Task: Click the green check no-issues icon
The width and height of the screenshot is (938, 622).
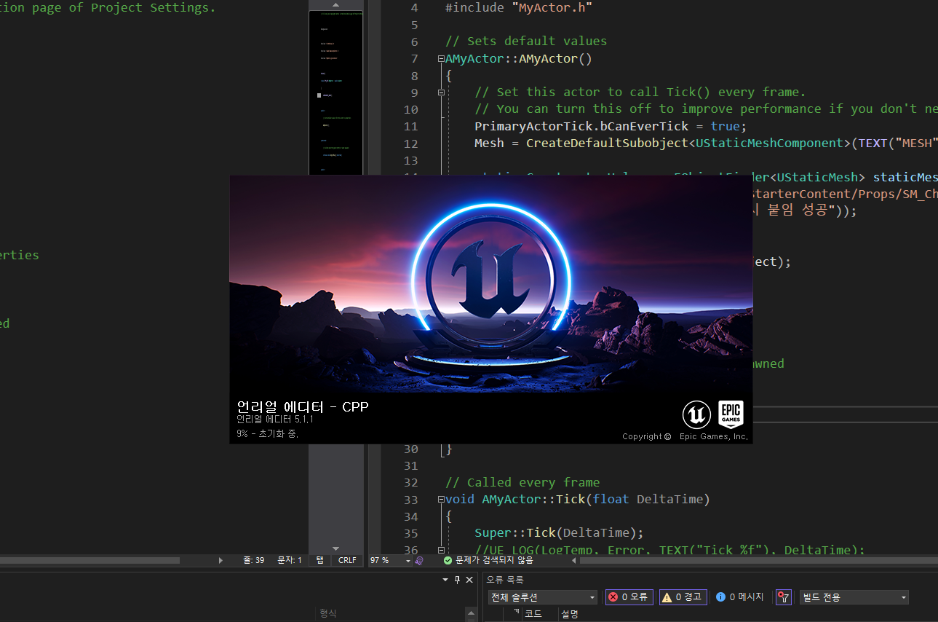Action: (x=448, y=561)
